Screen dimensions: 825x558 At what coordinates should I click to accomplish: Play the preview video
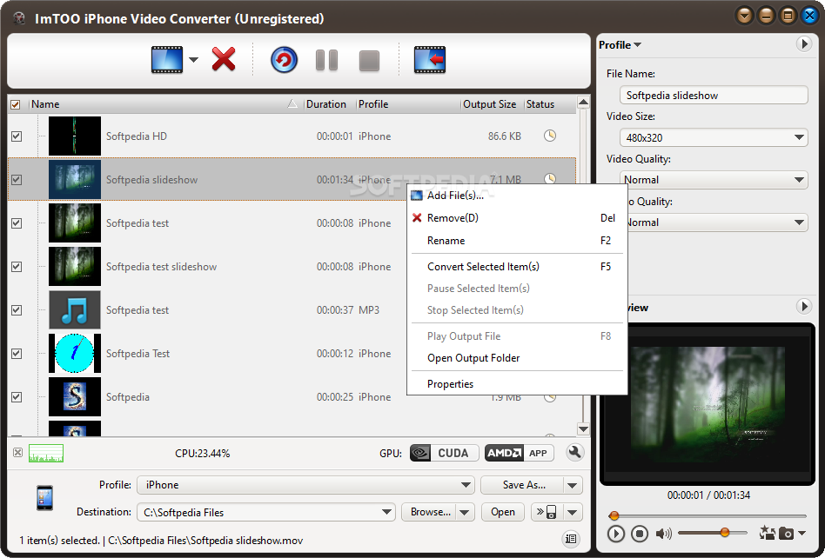point(615,534)
